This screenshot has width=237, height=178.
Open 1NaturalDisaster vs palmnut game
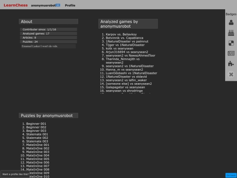(x=127, y=41)
